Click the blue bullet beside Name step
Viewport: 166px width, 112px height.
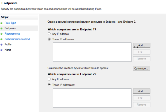coord(2,50)
